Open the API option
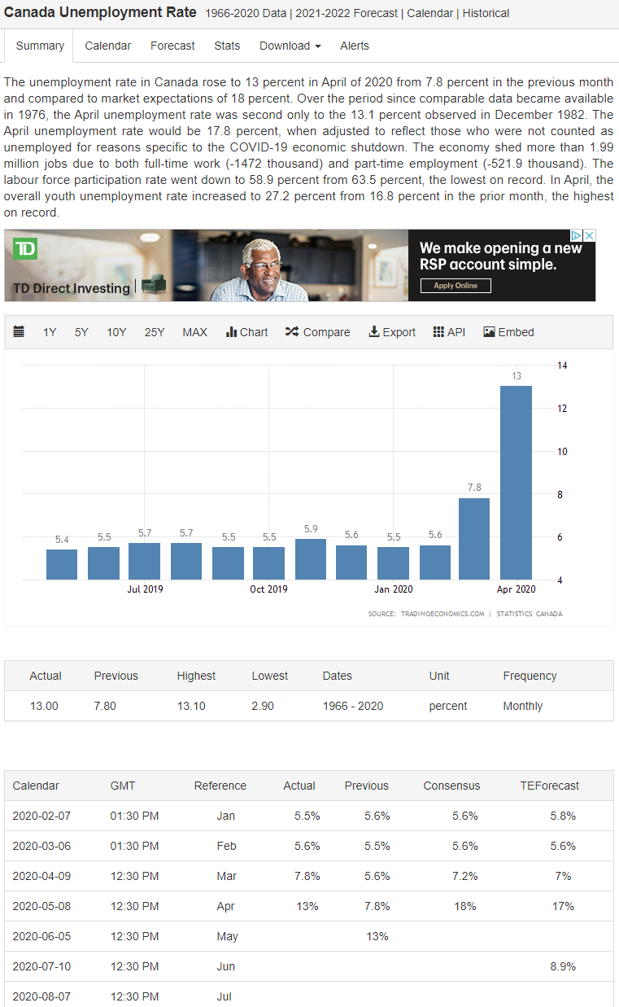This screenshot has height=1007, width=619. [449, 332]
